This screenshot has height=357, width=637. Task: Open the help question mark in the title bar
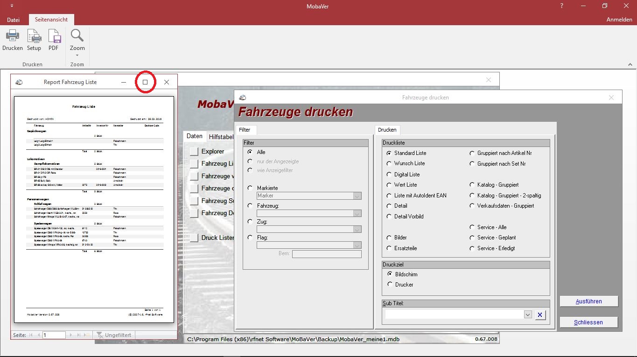562,6
